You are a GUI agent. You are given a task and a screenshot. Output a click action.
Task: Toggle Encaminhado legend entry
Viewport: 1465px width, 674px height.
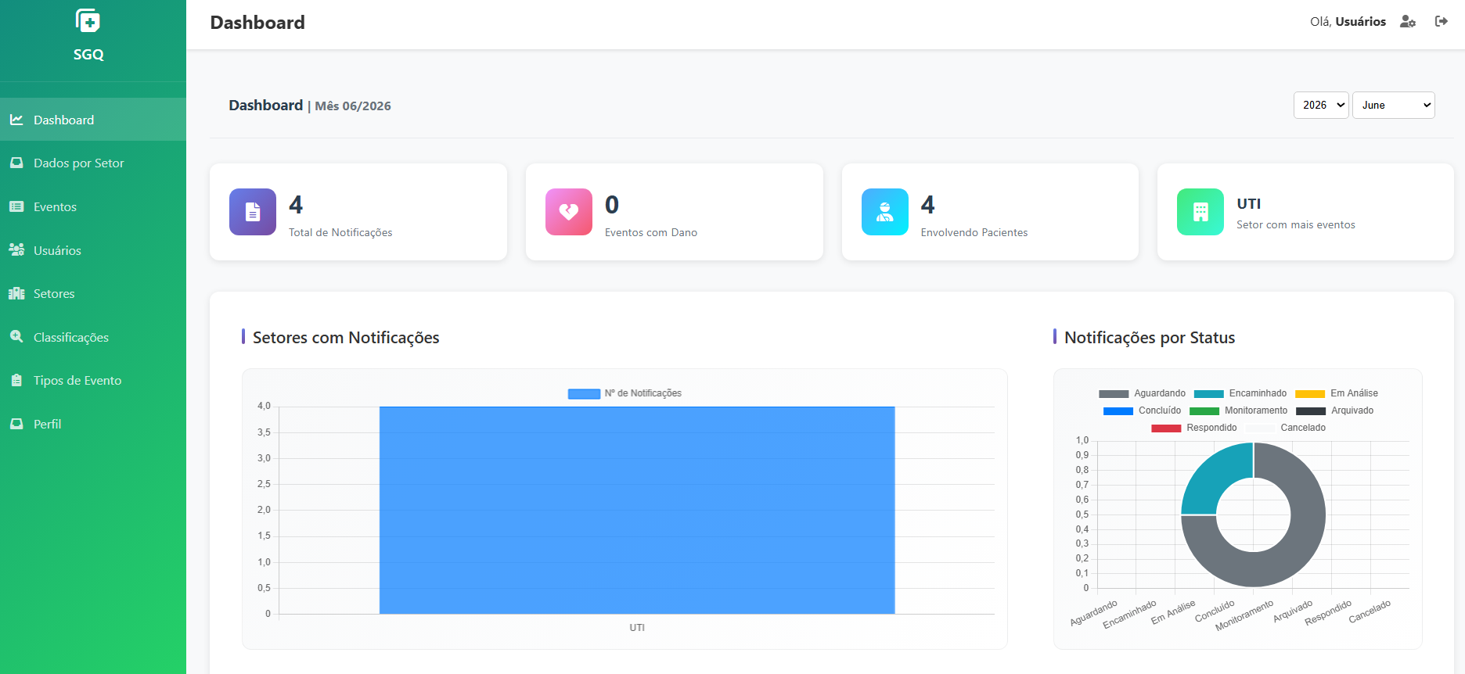(1240, 393)
